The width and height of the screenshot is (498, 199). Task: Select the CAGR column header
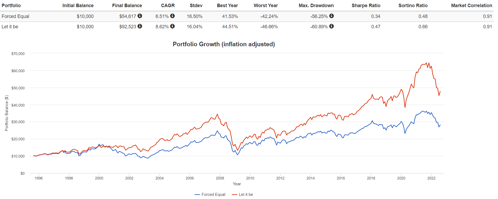[x=168, y=6]
